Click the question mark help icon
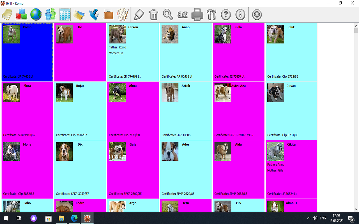 pos(226,14)
